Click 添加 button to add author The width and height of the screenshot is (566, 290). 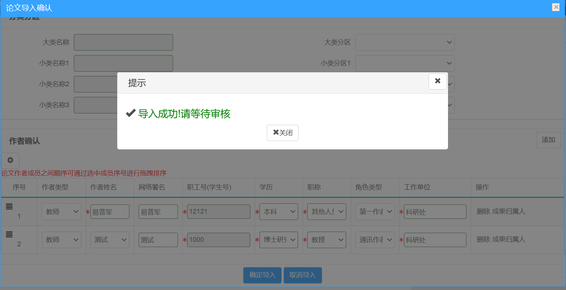click(548, 140)
